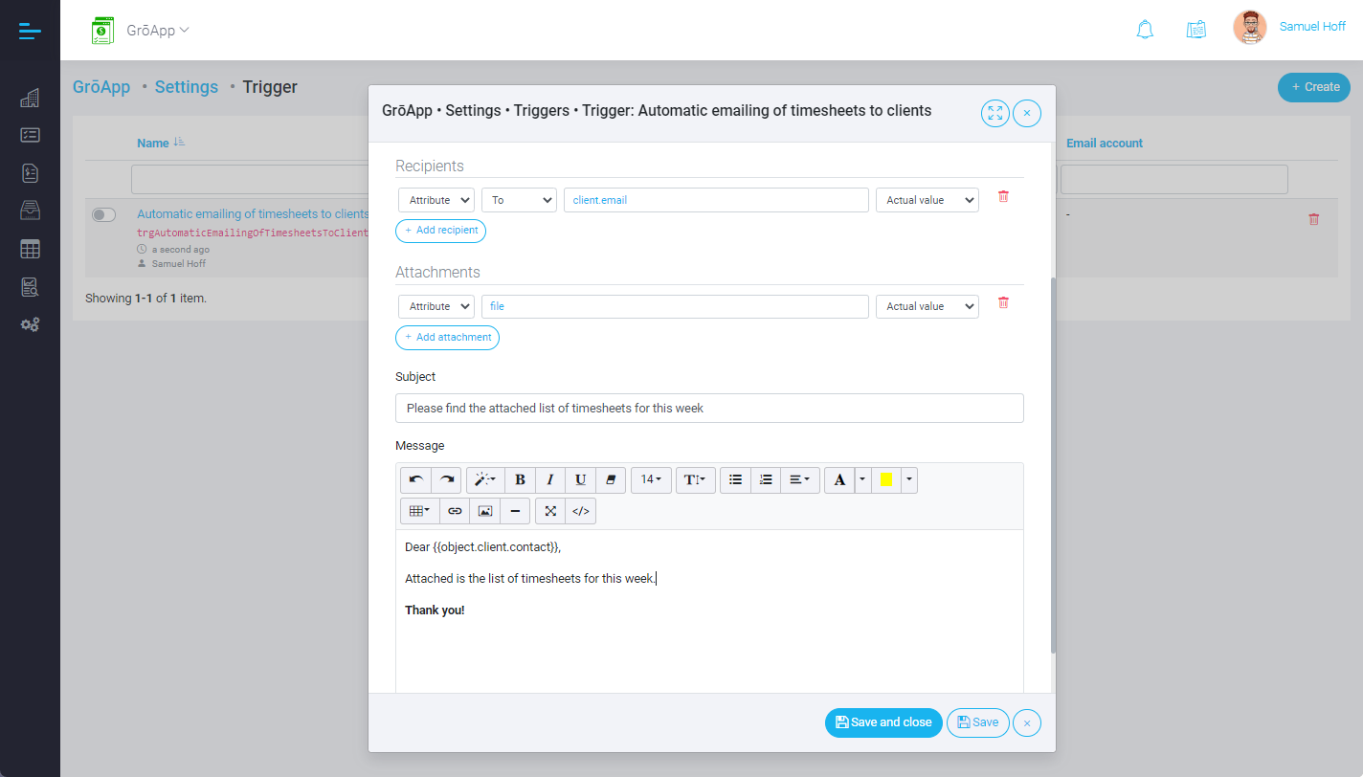Click the insert link icon
This screenshot has height=777, width=1363.
[x=455, y=511]
